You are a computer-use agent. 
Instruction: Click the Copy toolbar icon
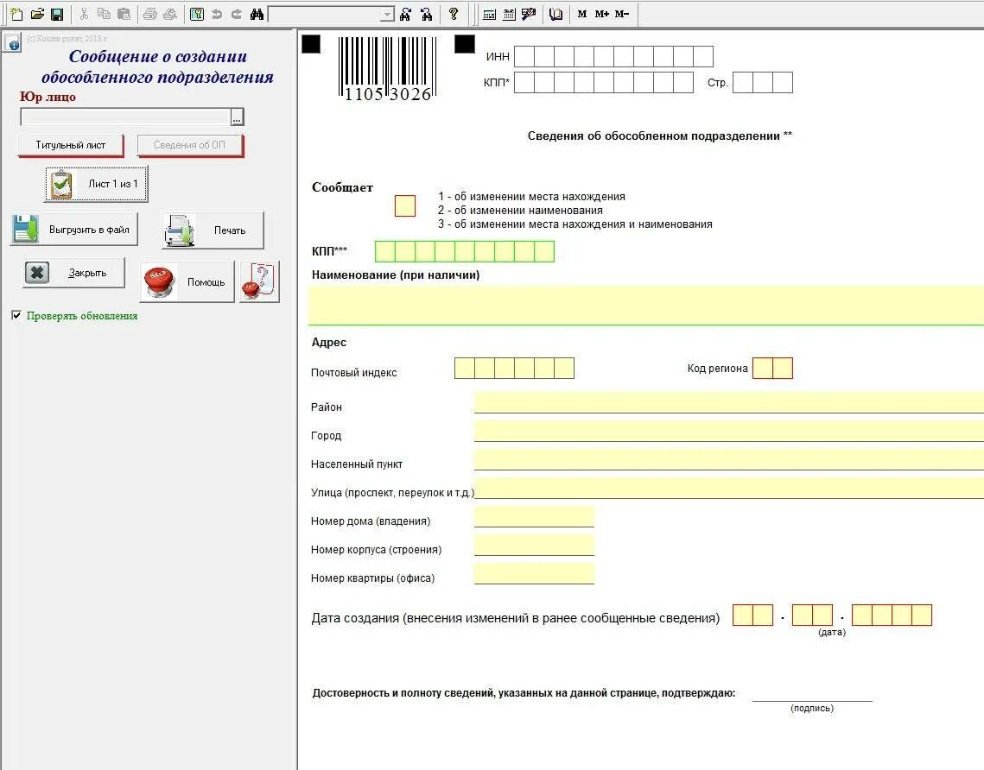[x=105, y=14]
